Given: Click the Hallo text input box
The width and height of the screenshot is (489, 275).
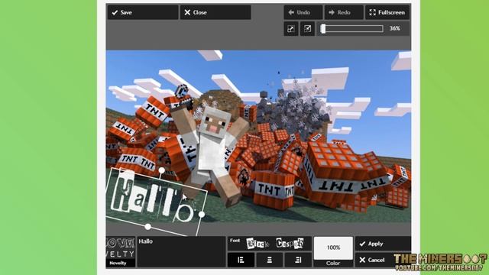Looking at the screenshot, I should [181, 251].
